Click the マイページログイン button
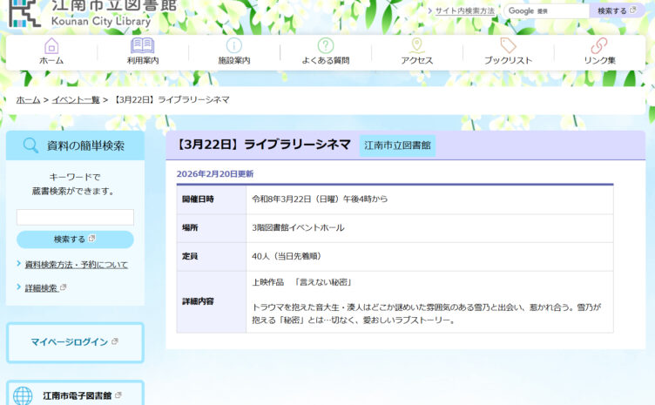 pyautogui.click(x=74, y=341)
